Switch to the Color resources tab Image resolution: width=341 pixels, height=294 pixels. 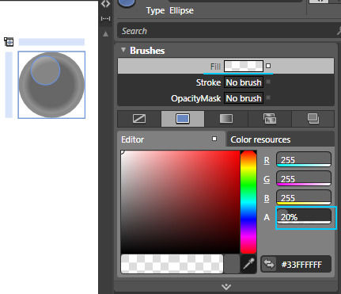281,139
